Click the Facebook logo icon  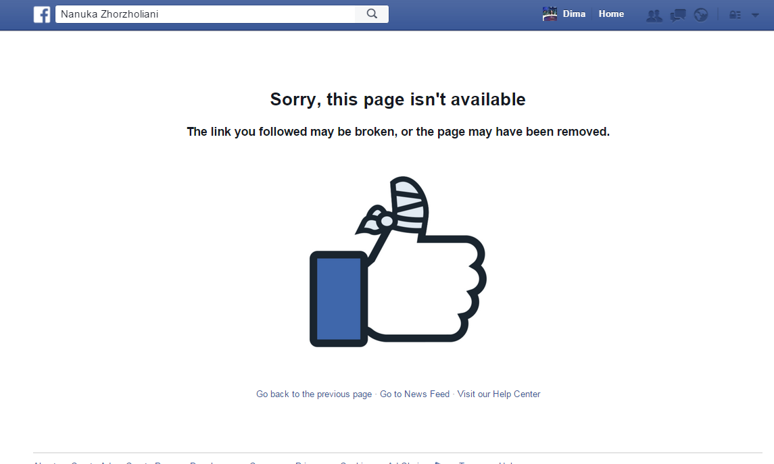(42, 14)
